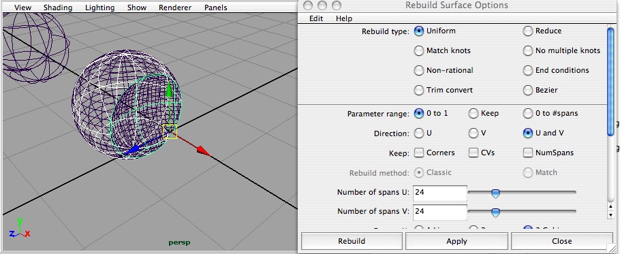Click the Number of spans U slider handle

pyautogui.click(x=495, y=193)
